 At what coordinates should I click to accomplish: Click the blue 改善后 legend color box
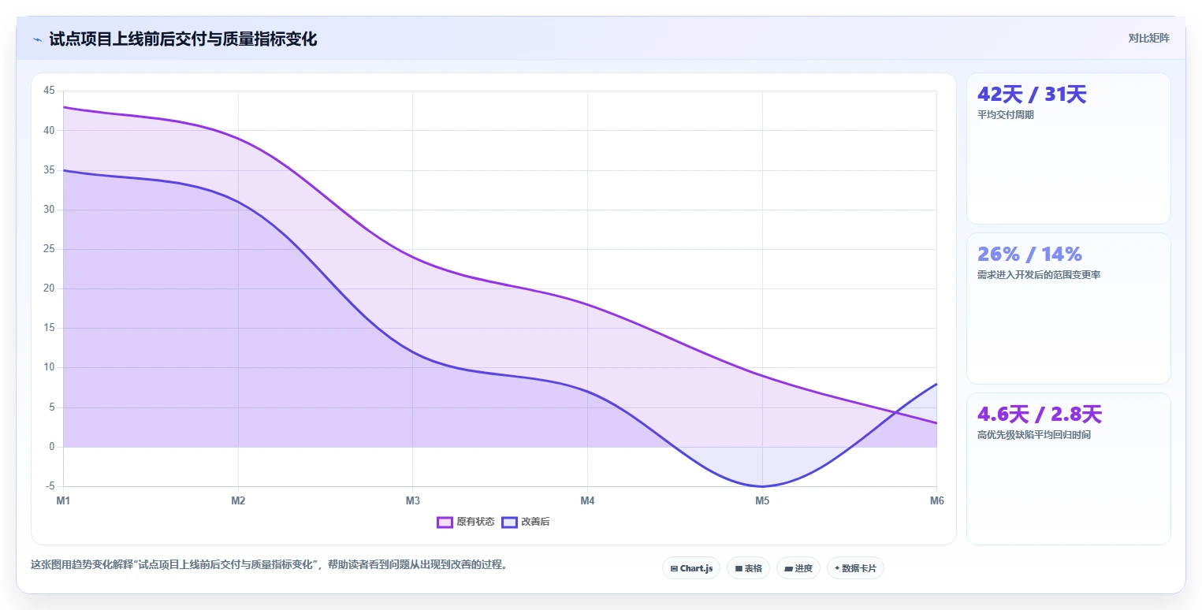point(509,522)
